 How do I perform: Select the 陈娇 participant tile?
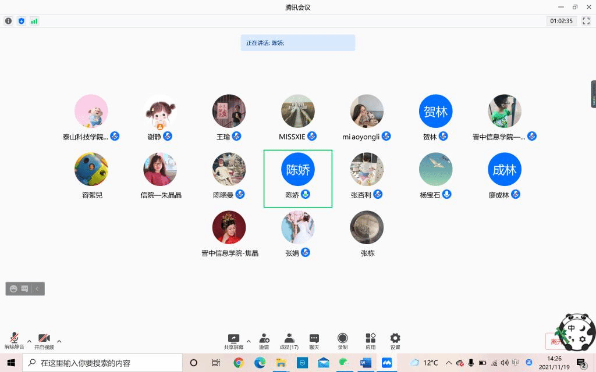tap(298, 178)
